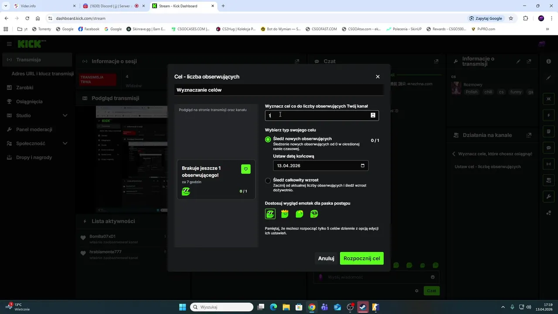Open the Skinrave.gg bookmark
This screenshot has height=314, width=558.
tap(146, 29)
